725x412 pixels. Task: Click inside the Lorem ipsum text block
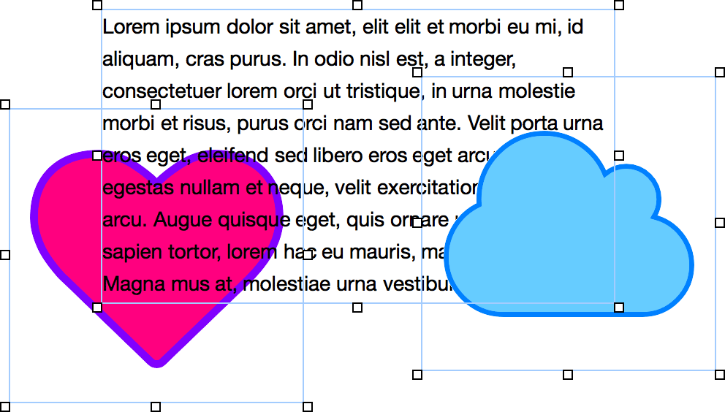click(x=351, y=91)
